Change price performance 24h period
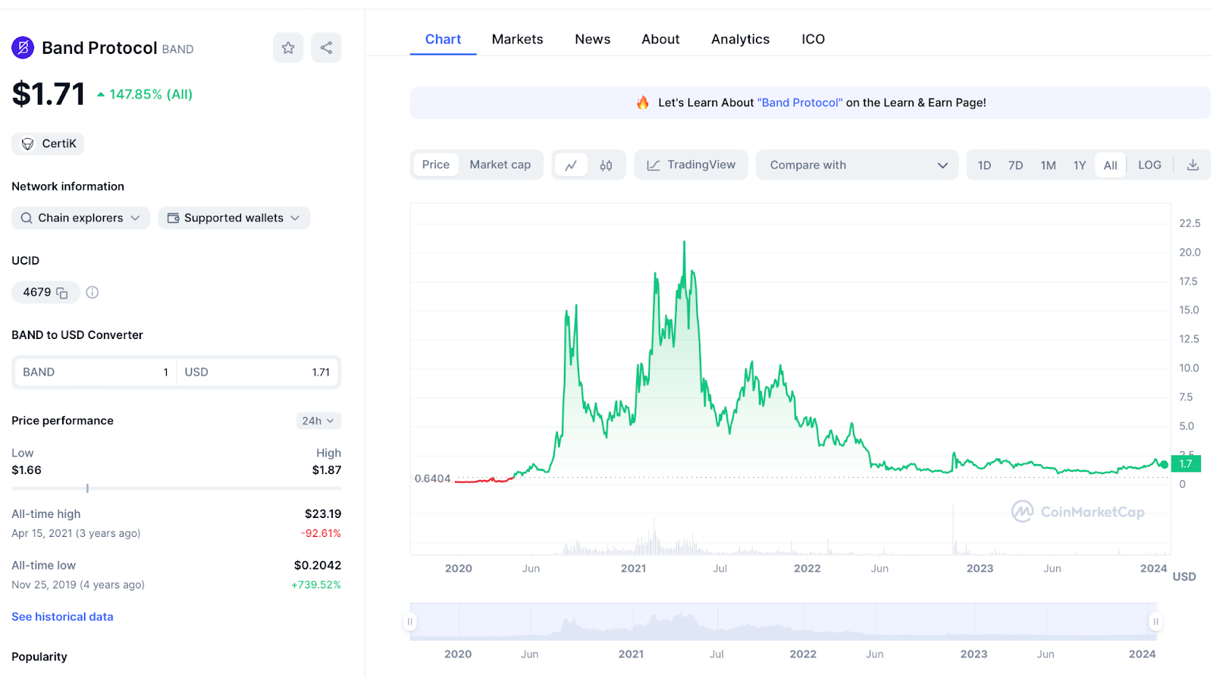 (318, 421)
